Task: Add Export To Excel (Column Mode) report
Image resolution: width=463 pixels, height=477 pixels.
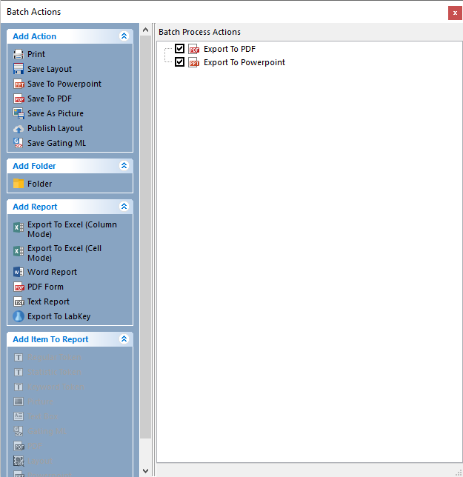Action: point(72,230)
